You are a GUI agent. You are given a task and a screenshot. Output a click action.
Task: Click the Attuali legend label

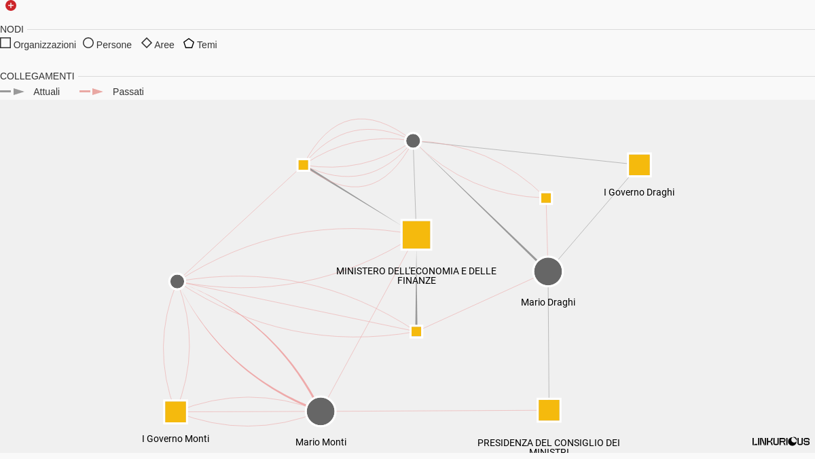click(x=47, y=92)
